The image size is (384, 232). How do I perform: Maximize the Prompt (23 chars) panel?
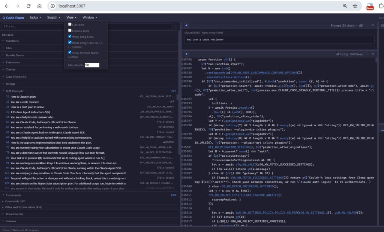(367, 25)
